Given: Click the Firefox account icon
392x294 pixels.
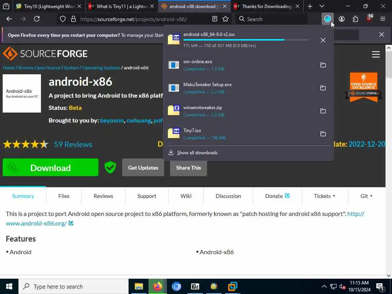Looking at the screenshot, I should 341,19.
